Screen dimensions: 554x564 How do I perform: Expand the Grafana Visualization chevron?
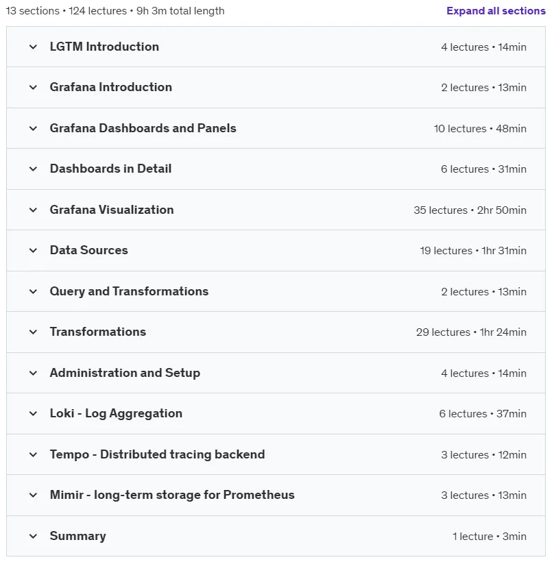(x=33, y=210)
